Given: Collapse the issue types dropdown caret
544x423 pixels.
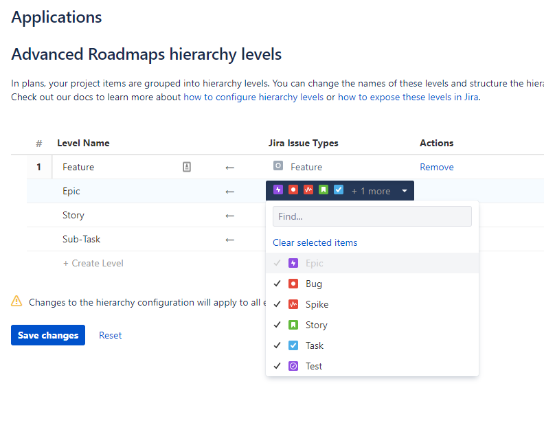Looking at the screenshot, I should [405, 191].
